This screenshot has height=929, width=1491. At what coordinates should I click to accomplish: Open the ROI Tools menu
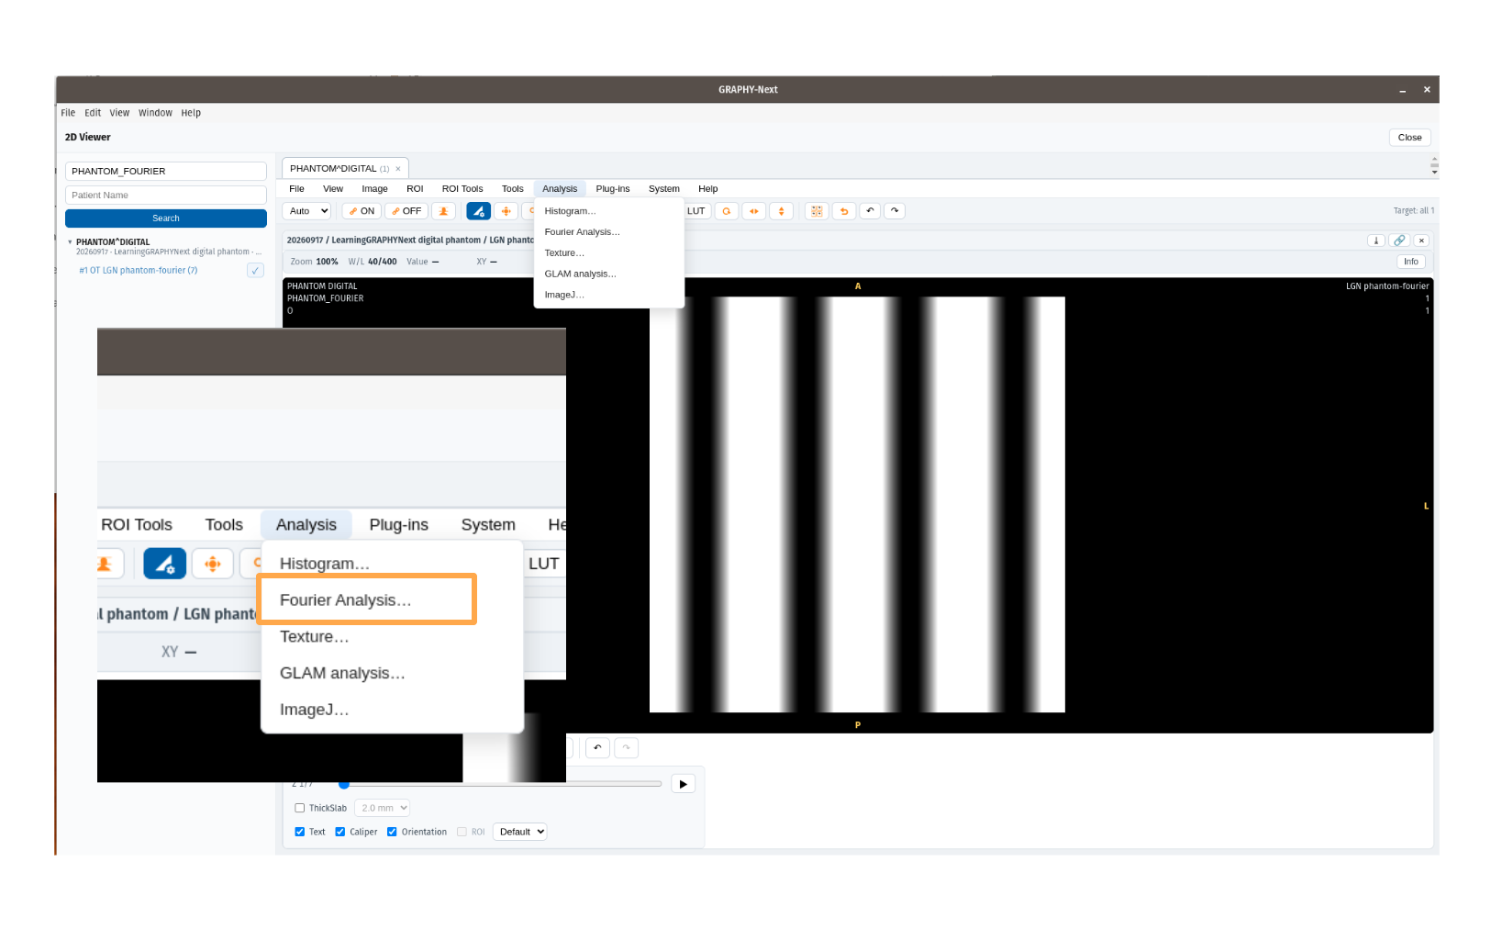tap(462, 189)
